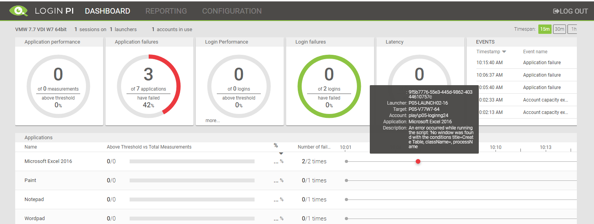Click the Excel threshold progress bar
Screen dimensions: 594x224
192,161
